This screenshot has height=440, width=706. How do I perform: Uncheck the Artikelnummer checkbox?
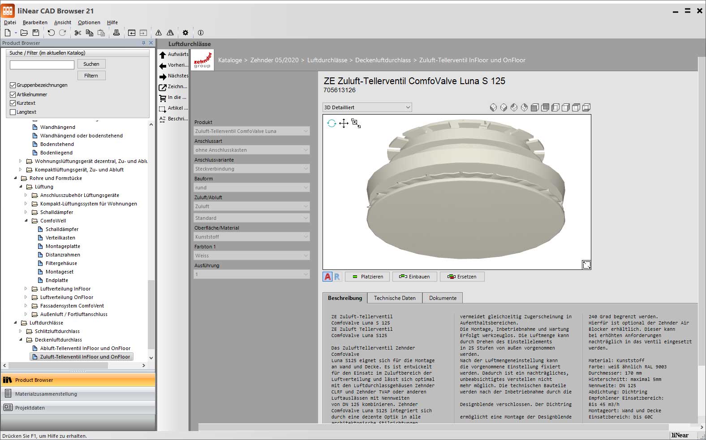13,94
